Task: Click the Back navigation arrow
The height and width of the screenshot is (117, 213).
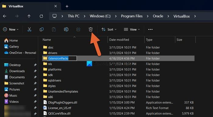Action: (5, 16)
